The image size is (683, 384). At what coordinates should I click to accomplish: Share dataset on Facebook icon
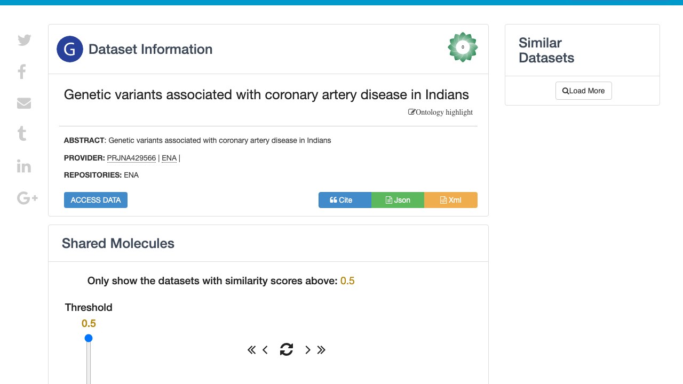tap(22, 71)
